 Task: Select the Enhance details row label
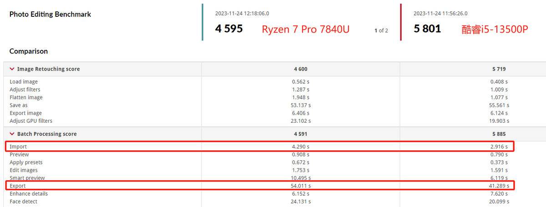[29, 193]
